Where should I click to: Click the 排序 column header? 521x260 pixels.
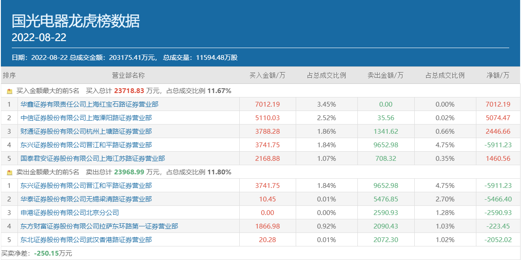click(9, 76)
